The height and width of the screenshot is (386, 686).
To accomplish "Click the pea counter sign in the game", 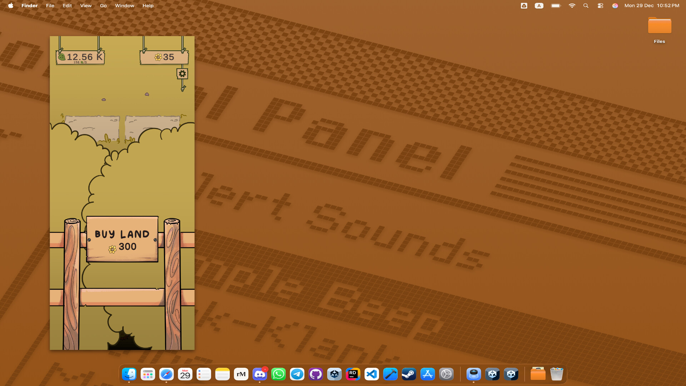I will click(x=79, y=57).
